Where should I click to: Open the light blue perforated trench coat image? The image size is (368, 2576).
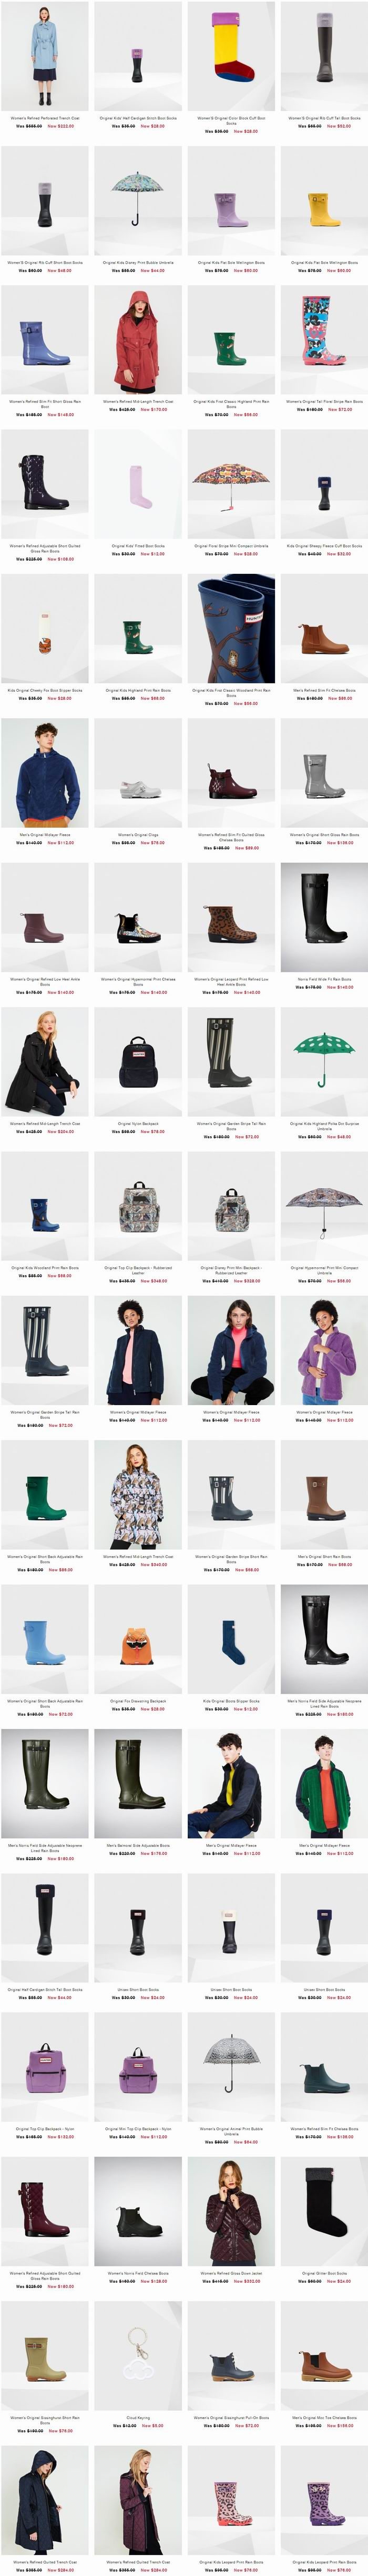click(44, 55)
